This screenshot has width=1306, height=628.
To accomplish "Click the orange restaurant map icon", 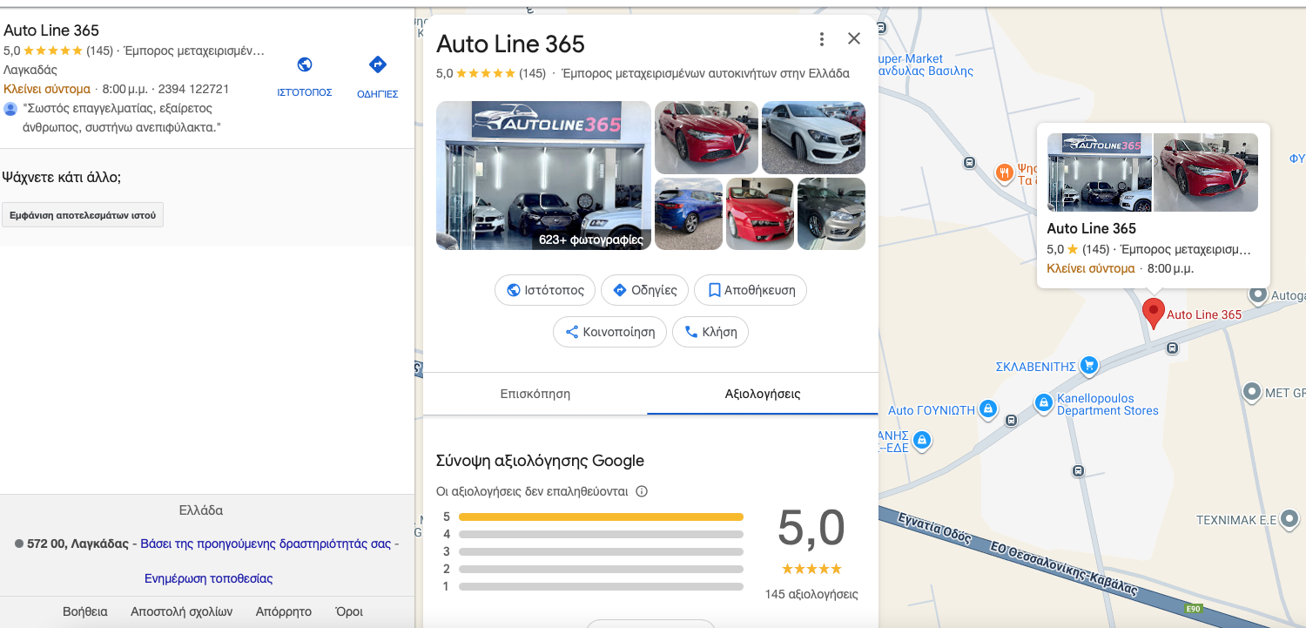I will (x=1005, y=173).
